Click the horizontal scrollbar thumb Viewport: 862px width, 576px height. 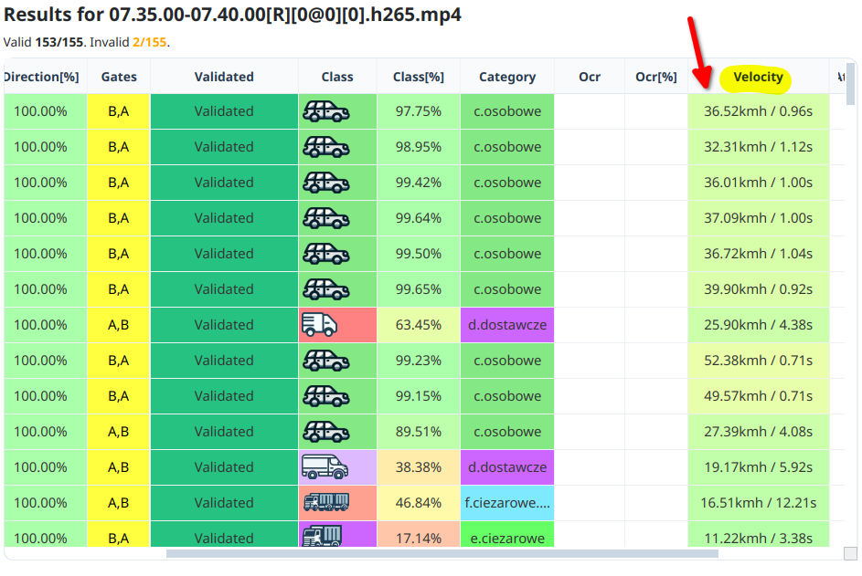(x=442, y=553)
